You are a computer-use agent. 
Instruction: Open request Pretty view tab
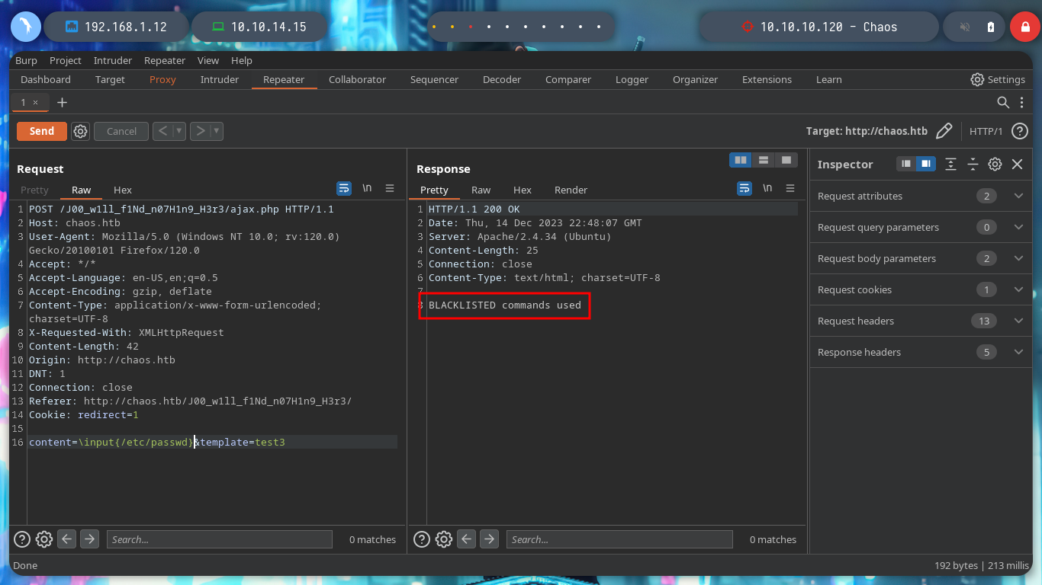click(x=34, y=190)
